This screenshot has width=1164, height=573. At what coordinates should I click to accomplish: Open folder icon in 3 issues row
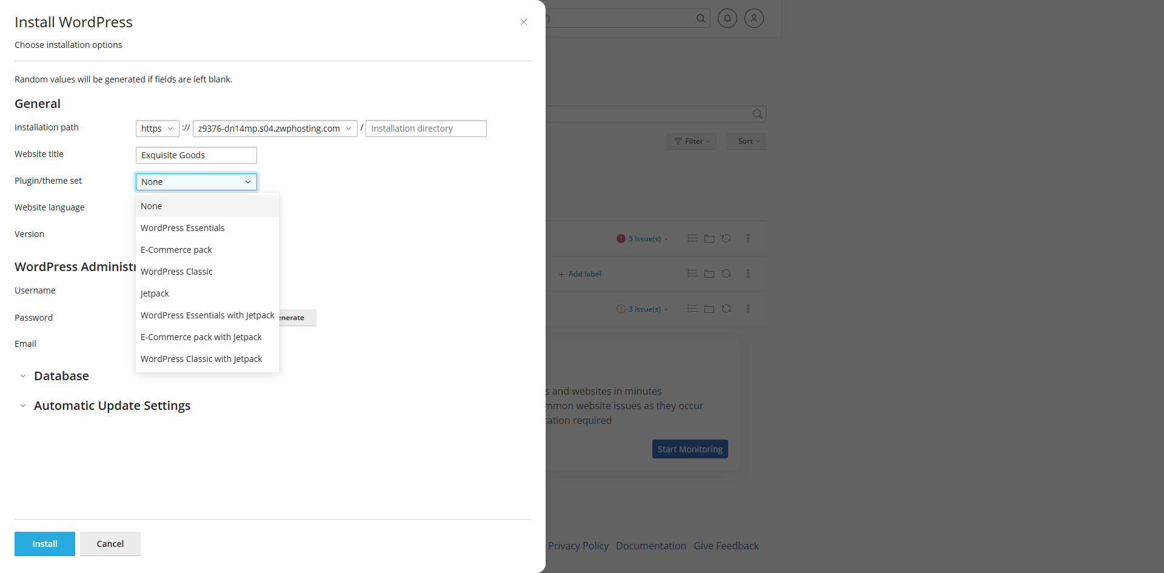709,309
